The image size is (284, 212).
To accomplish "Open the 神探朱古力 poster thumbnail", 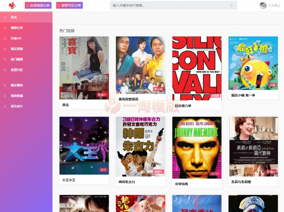I will click(140, 147).
